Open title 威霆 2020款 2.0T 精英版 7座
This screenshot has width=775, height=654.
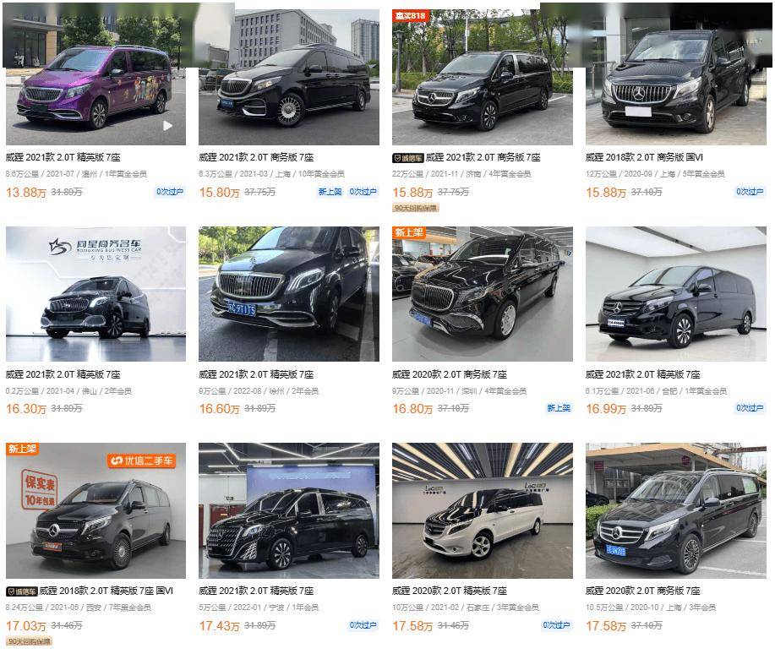450,591
